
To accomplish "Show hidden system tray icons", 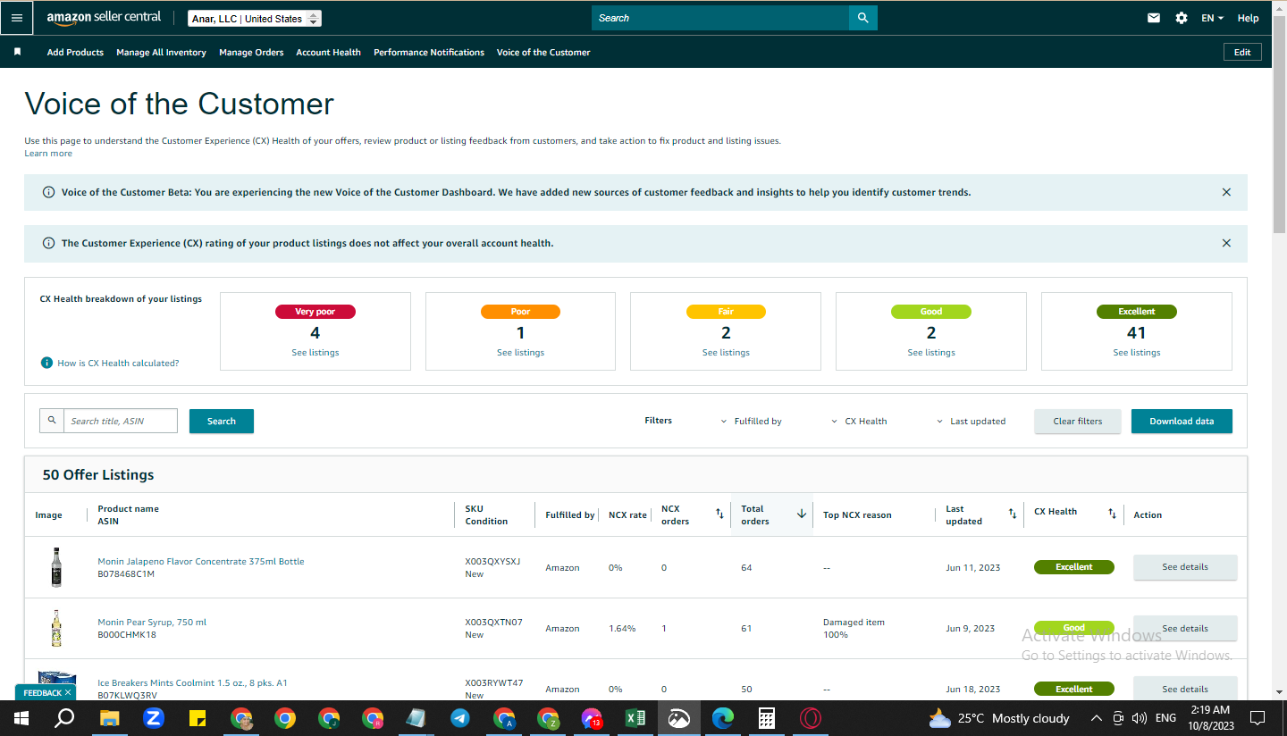I will [x=1097, y=718].
